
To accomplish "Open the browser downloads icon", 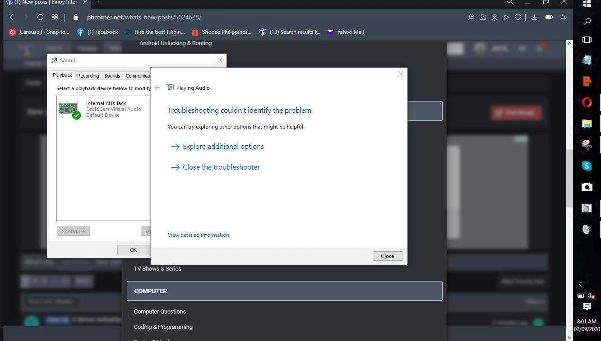I will (x=534, y=17).
